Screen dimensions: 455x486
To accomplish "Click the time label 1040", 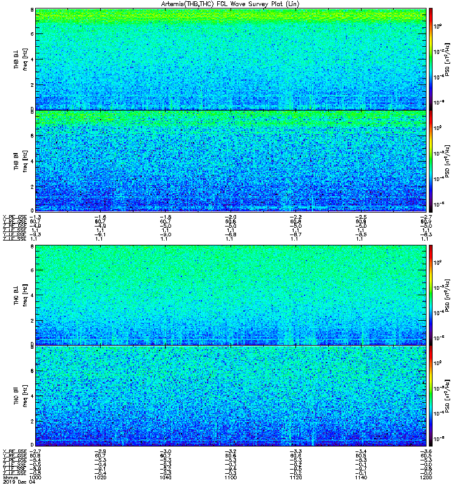I will [x=165, y=477].
